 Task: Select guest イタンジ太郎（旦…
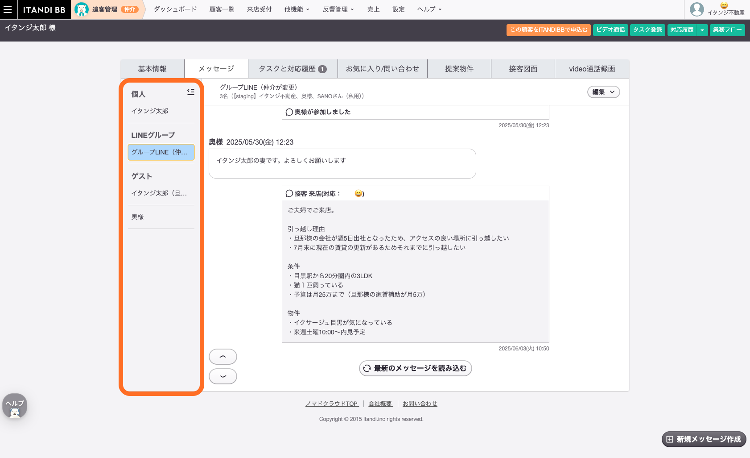[x=159, y=193]
